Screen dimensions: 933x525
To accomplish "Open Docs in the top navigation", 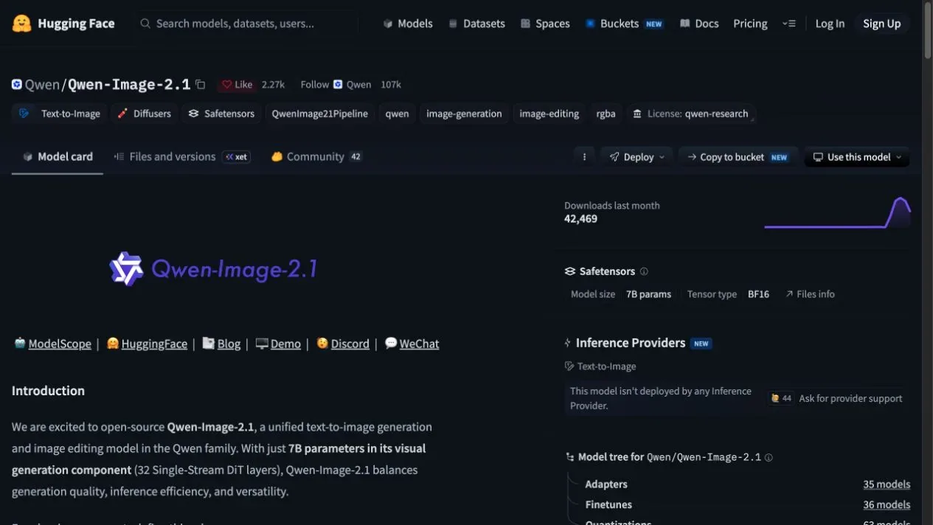I will coord(699,24).
